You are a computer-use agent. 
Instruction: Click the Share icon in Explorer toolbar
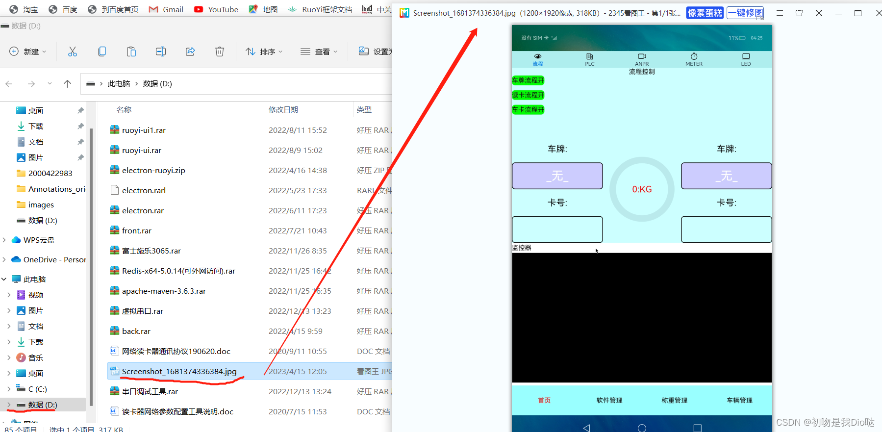click(190, 51)
